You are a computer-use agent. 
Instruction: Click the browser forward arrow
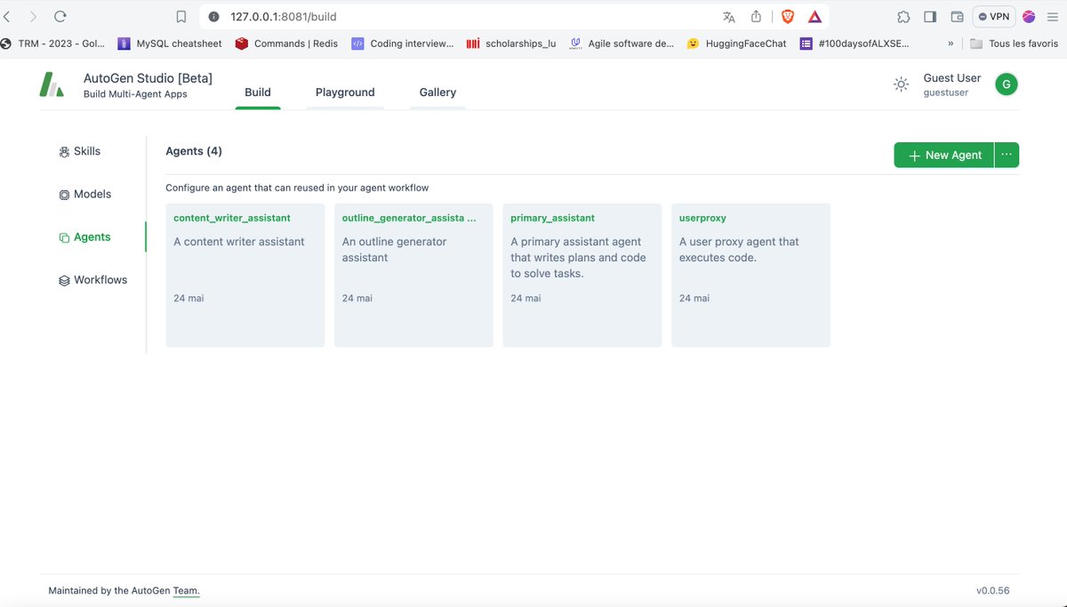point(34,16)
